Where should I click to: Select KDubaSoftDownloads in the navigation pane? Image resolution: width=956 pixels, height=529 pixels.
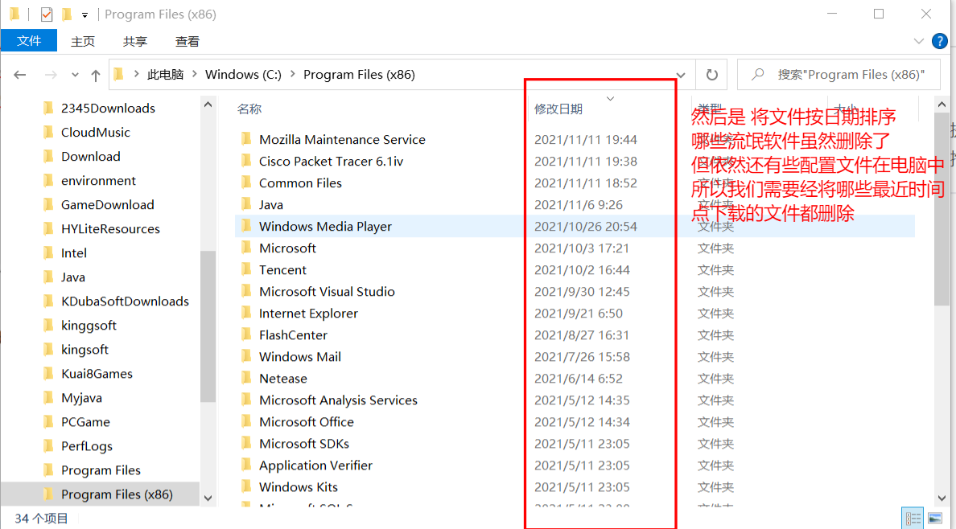click(x=125, y=301)
